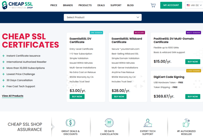
Task: Click the Expert Tech Support icon
Action: (x=148, y=123)
